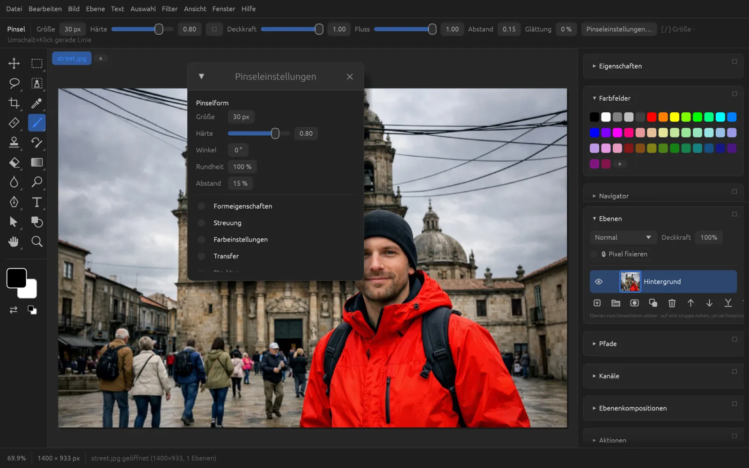Enable Formeigenschaften in Pinseleinstellungen

[201, 206]
